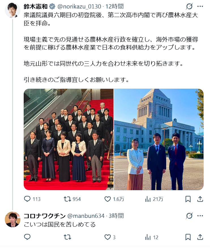The image size is (210, 248).
Task: Open the cabinet group photo on red stairs
Action: coord(68,139)
